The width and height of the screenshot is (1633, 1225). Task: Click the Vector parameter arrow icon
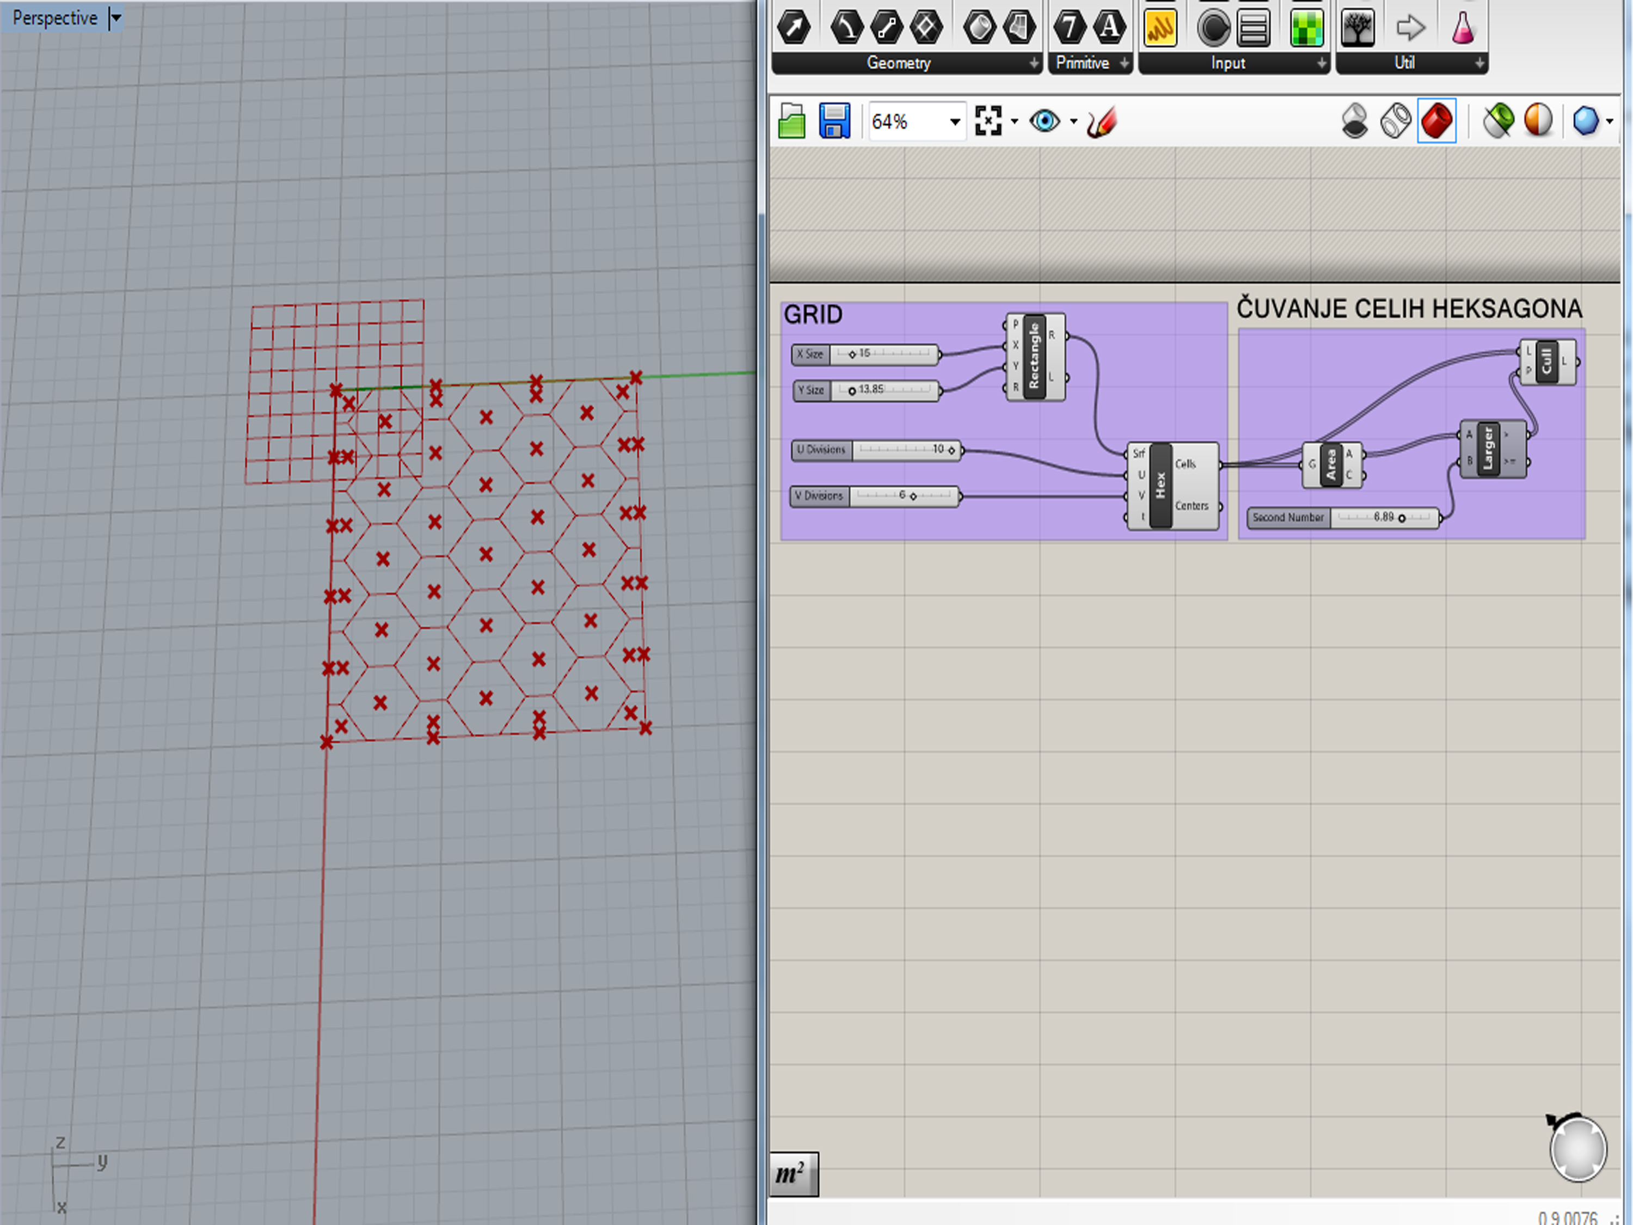point(794,27)
